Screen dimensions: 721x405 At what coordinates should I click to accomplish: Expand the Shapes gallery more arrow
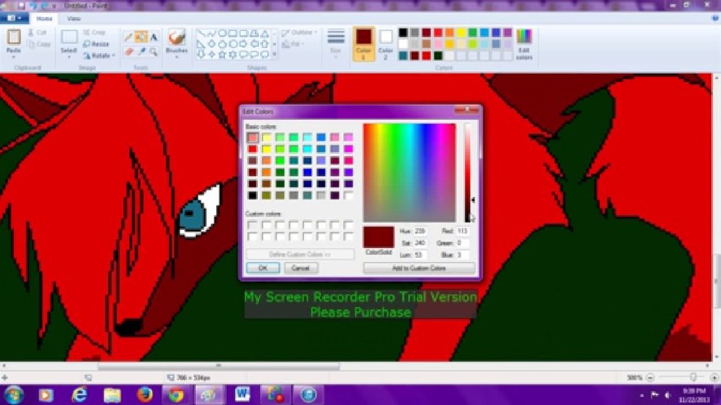275,54
